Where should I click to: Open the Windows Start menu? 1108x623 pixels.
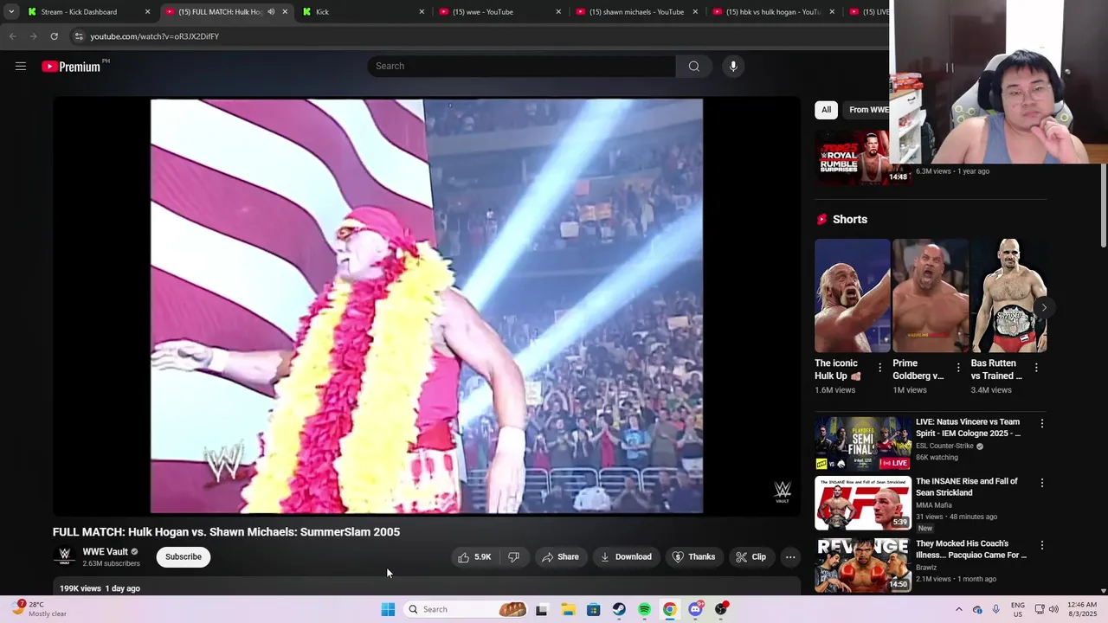click(x=388, y=609)
